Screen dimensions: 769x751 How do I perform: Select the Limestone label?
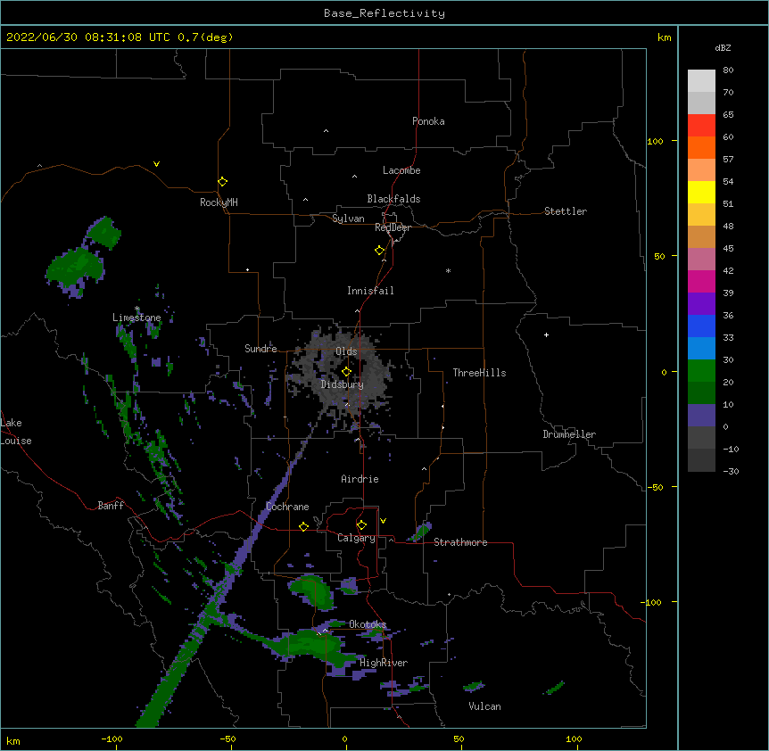[136, 318]
